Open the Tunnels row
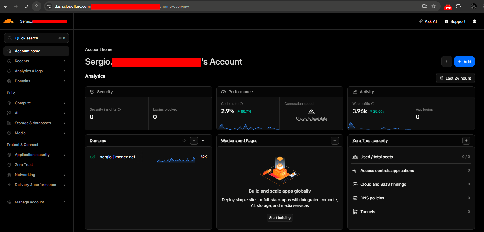This screenshot has width=484, height=232. point(411,212)
